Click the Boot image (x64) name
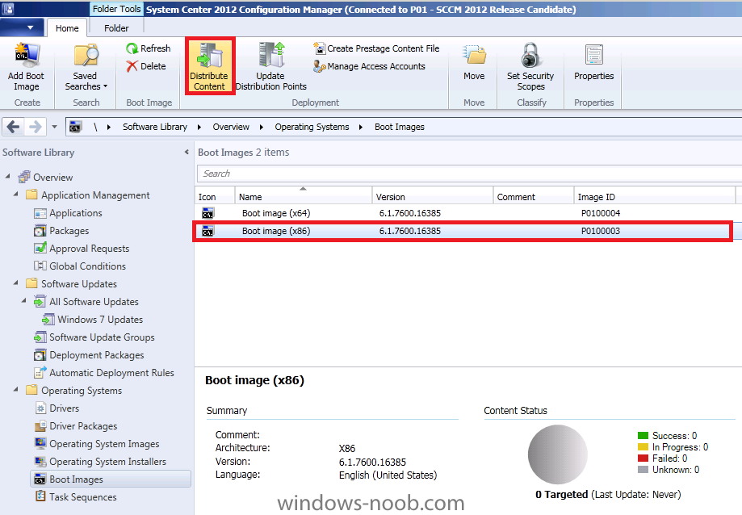Screen dimensions: 742x515 click(x=276, y=213)
